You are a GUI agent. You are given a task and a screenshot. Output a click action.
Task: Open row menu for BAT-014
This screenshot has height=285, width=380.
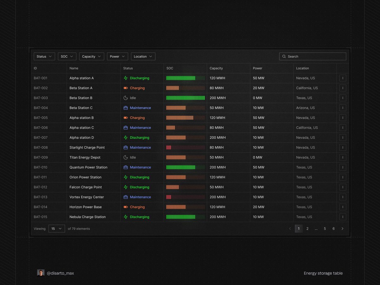(343, 207)
